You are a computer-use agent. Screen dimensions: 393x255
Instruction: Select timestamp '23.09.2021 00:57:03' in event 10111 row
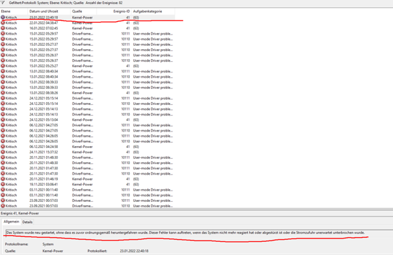[43, 201]
